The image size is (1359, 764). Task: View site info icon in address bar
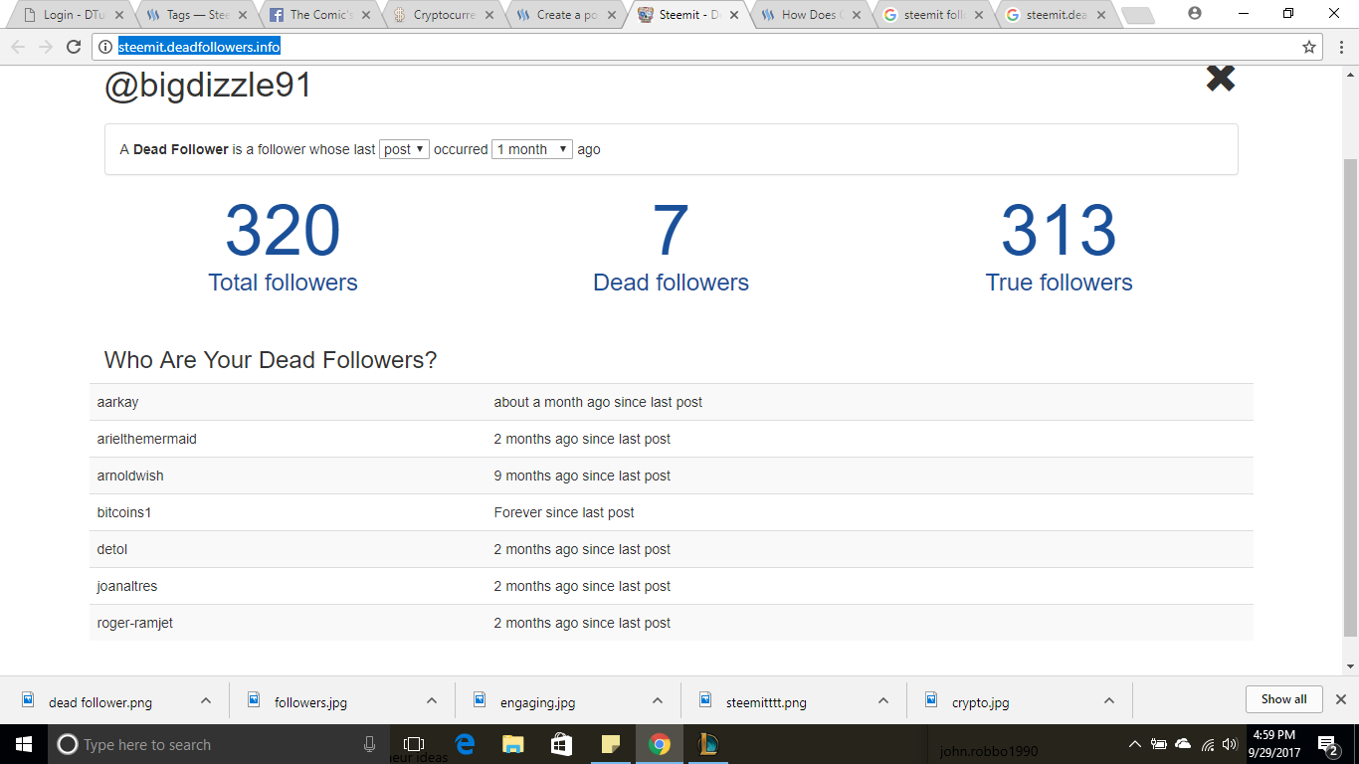[104, 47]
